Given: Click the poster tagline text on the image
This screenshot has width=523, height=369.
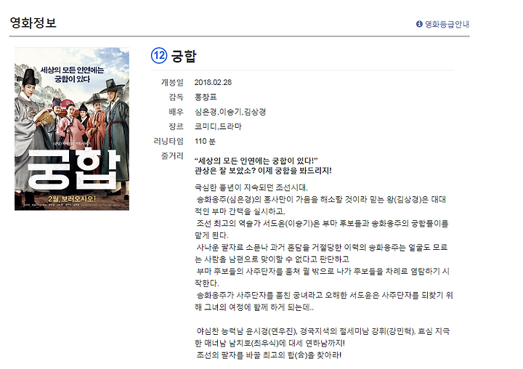Looking at the screenshot, I should 72,74.
